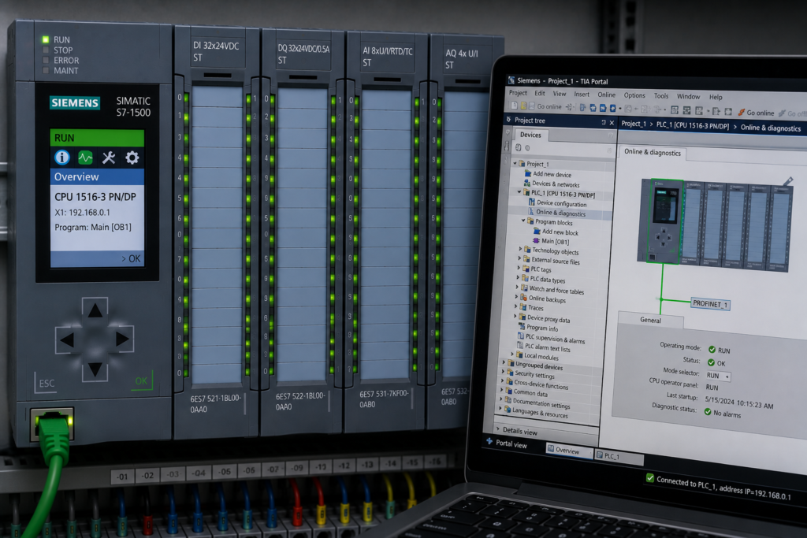
Task: Click the Program info icon in tree
Action: click(522, 326)
